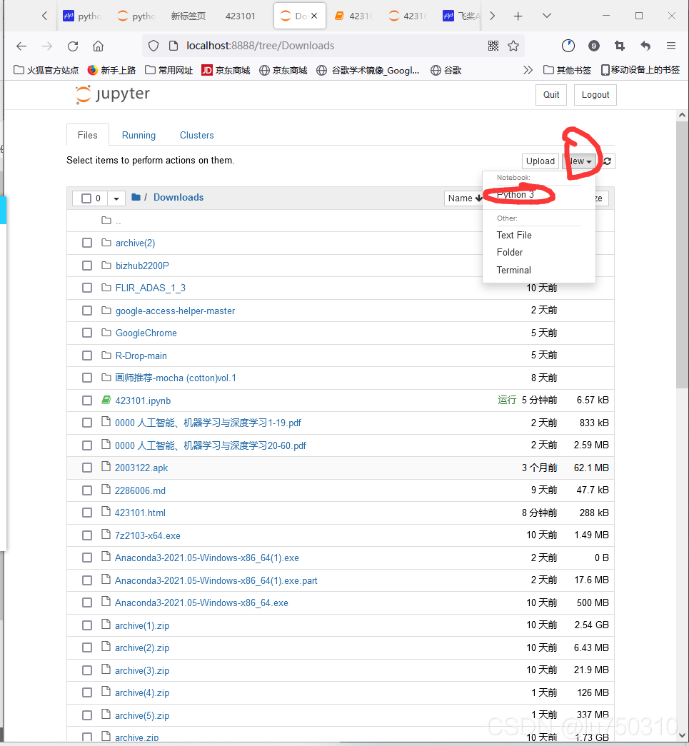The image size is (689, 746).
Task: Open the 京东商城 bookmark with JD icon
Action: pyautogui.click(x=226, y=71)
